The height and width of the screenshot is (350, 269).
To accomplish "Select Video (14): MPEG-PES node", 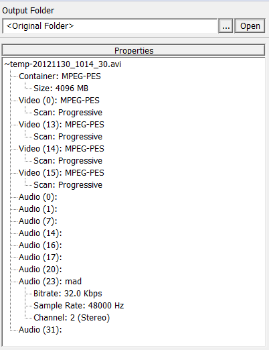I will [x=62, y=149].
